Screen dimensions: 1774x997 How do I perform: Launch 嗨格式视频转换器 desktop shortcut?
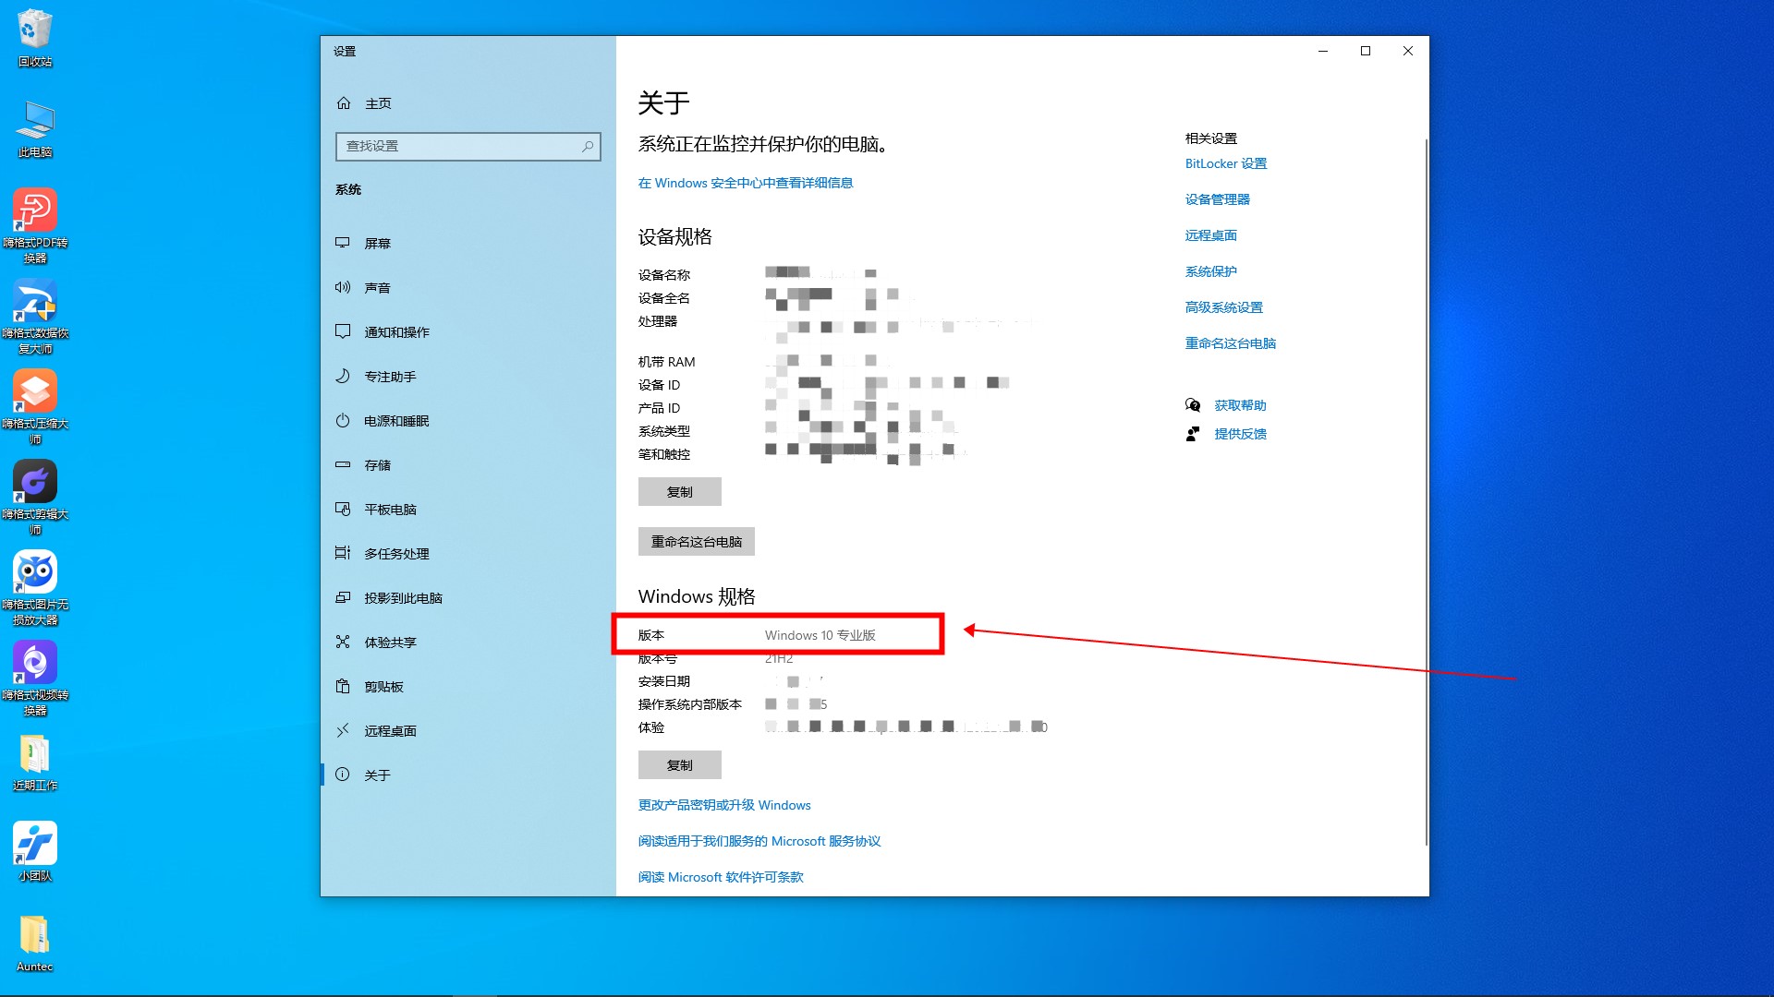[x=35, y=678]
